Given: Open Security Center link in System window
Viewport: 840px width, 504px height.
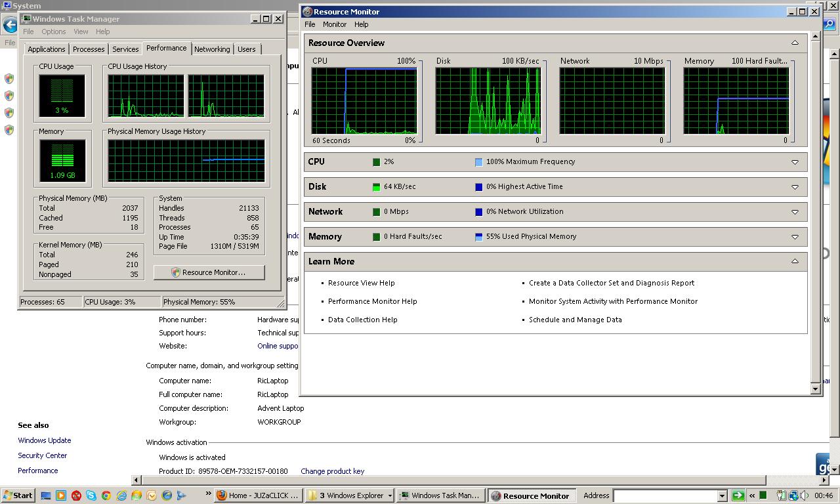Looking at the screenshot, I should (x=43, y=455).
